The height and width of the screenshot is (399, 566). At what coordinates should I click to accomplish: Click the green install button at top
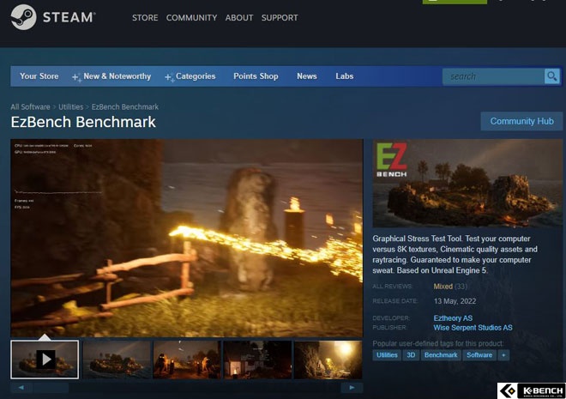coord(455,2)
